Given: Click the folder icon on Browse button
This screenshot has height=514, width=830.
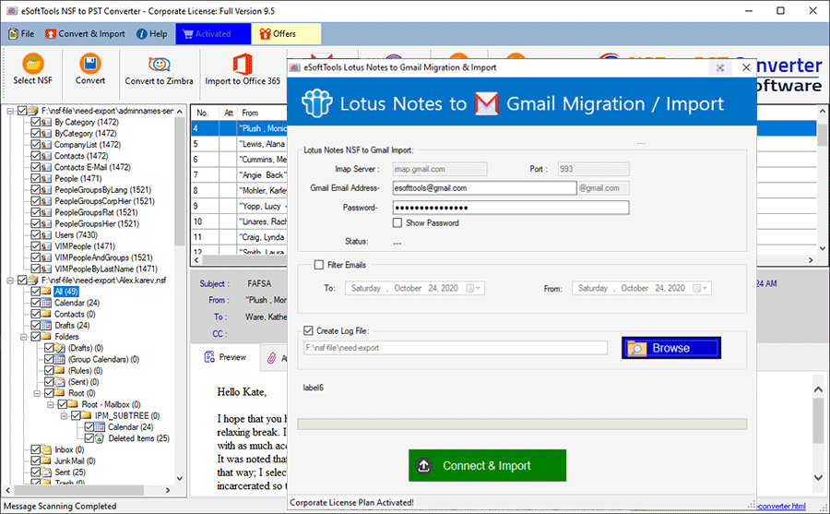Looking at the screenshot, I should pyautogui.click(x=636, y=348).
